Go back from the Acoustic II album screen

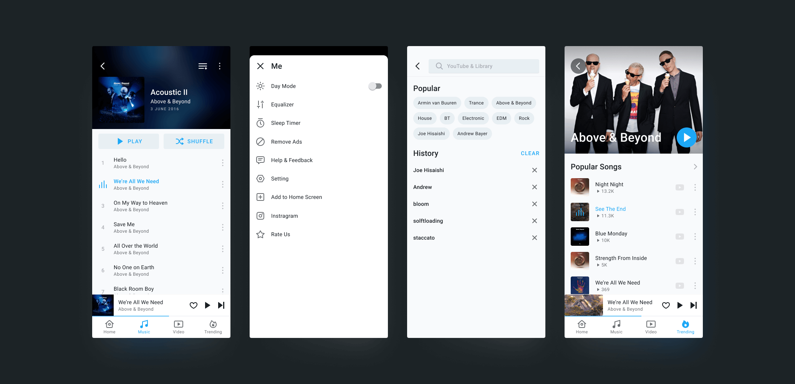[x=103, y=66]
